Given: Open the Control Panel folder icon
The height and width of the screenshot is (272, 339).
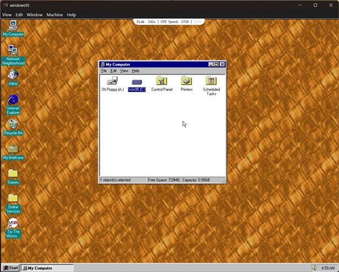Looking at the screenshot, I should 162,81.
